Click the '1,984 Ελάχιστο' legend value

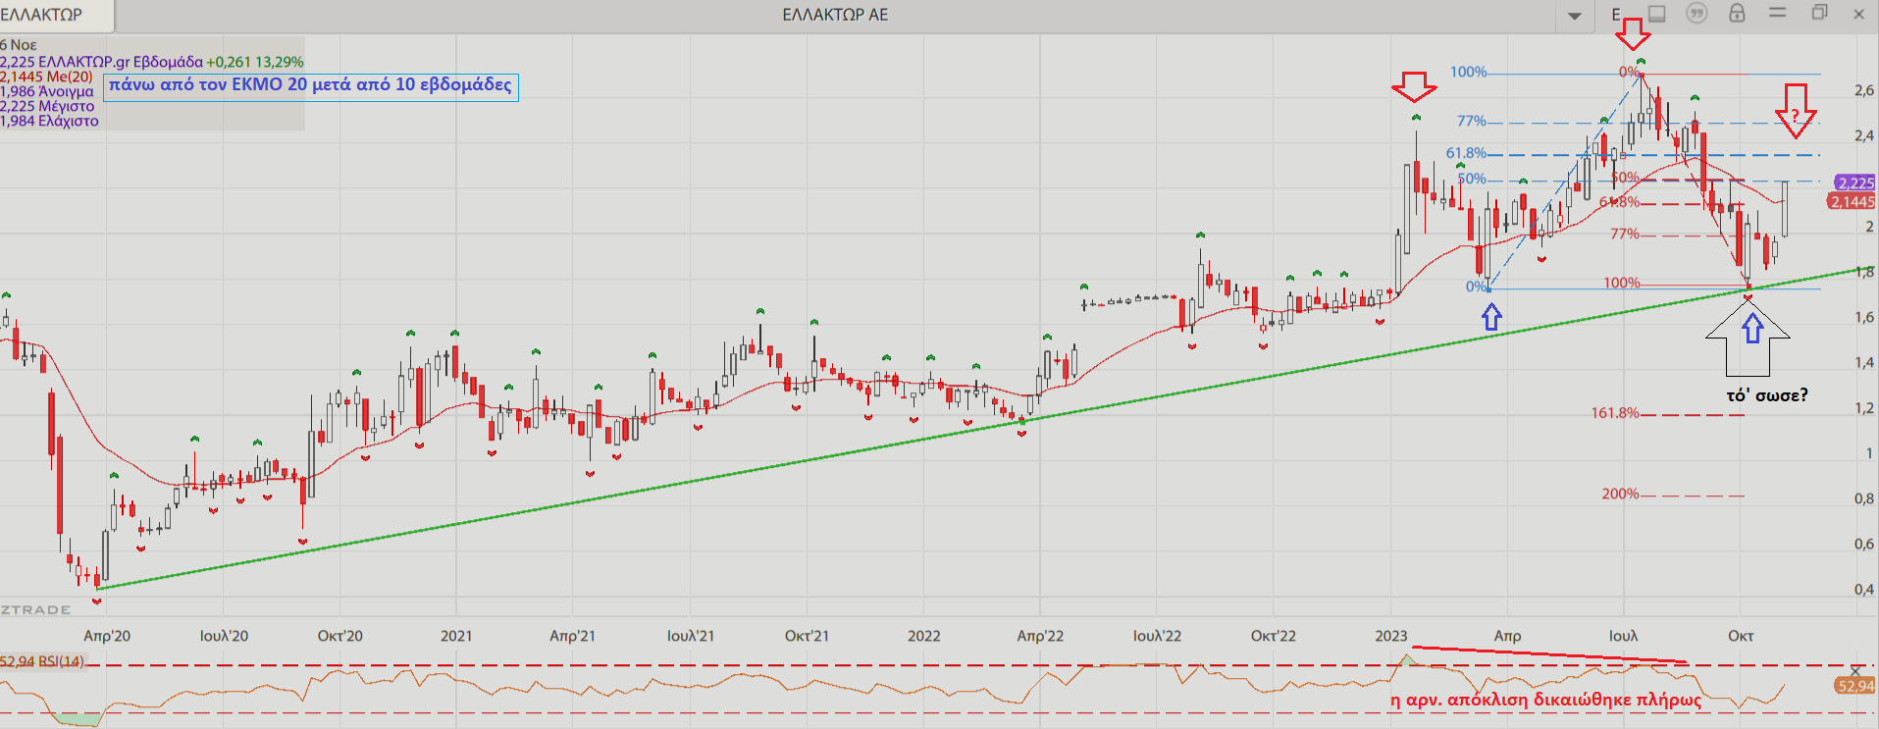pos(49,121)
